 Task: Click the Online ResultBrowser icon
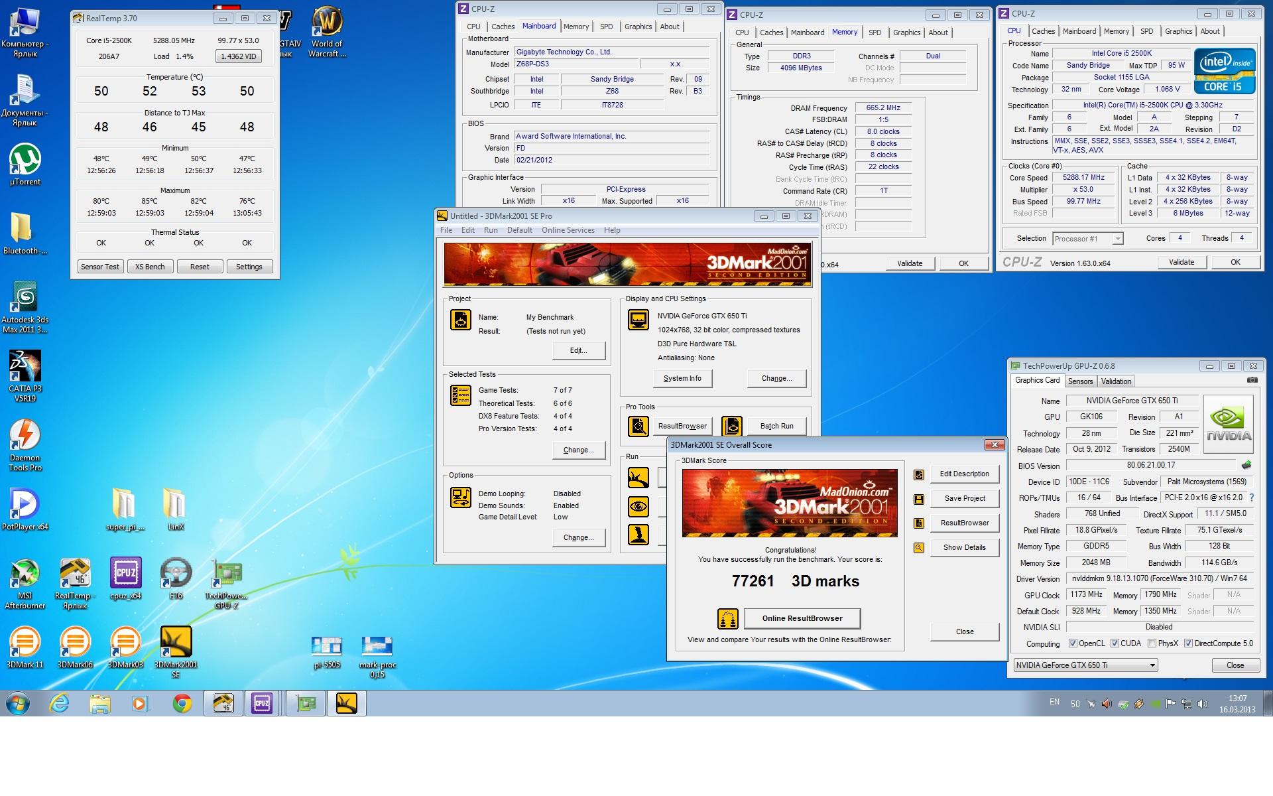728,619
